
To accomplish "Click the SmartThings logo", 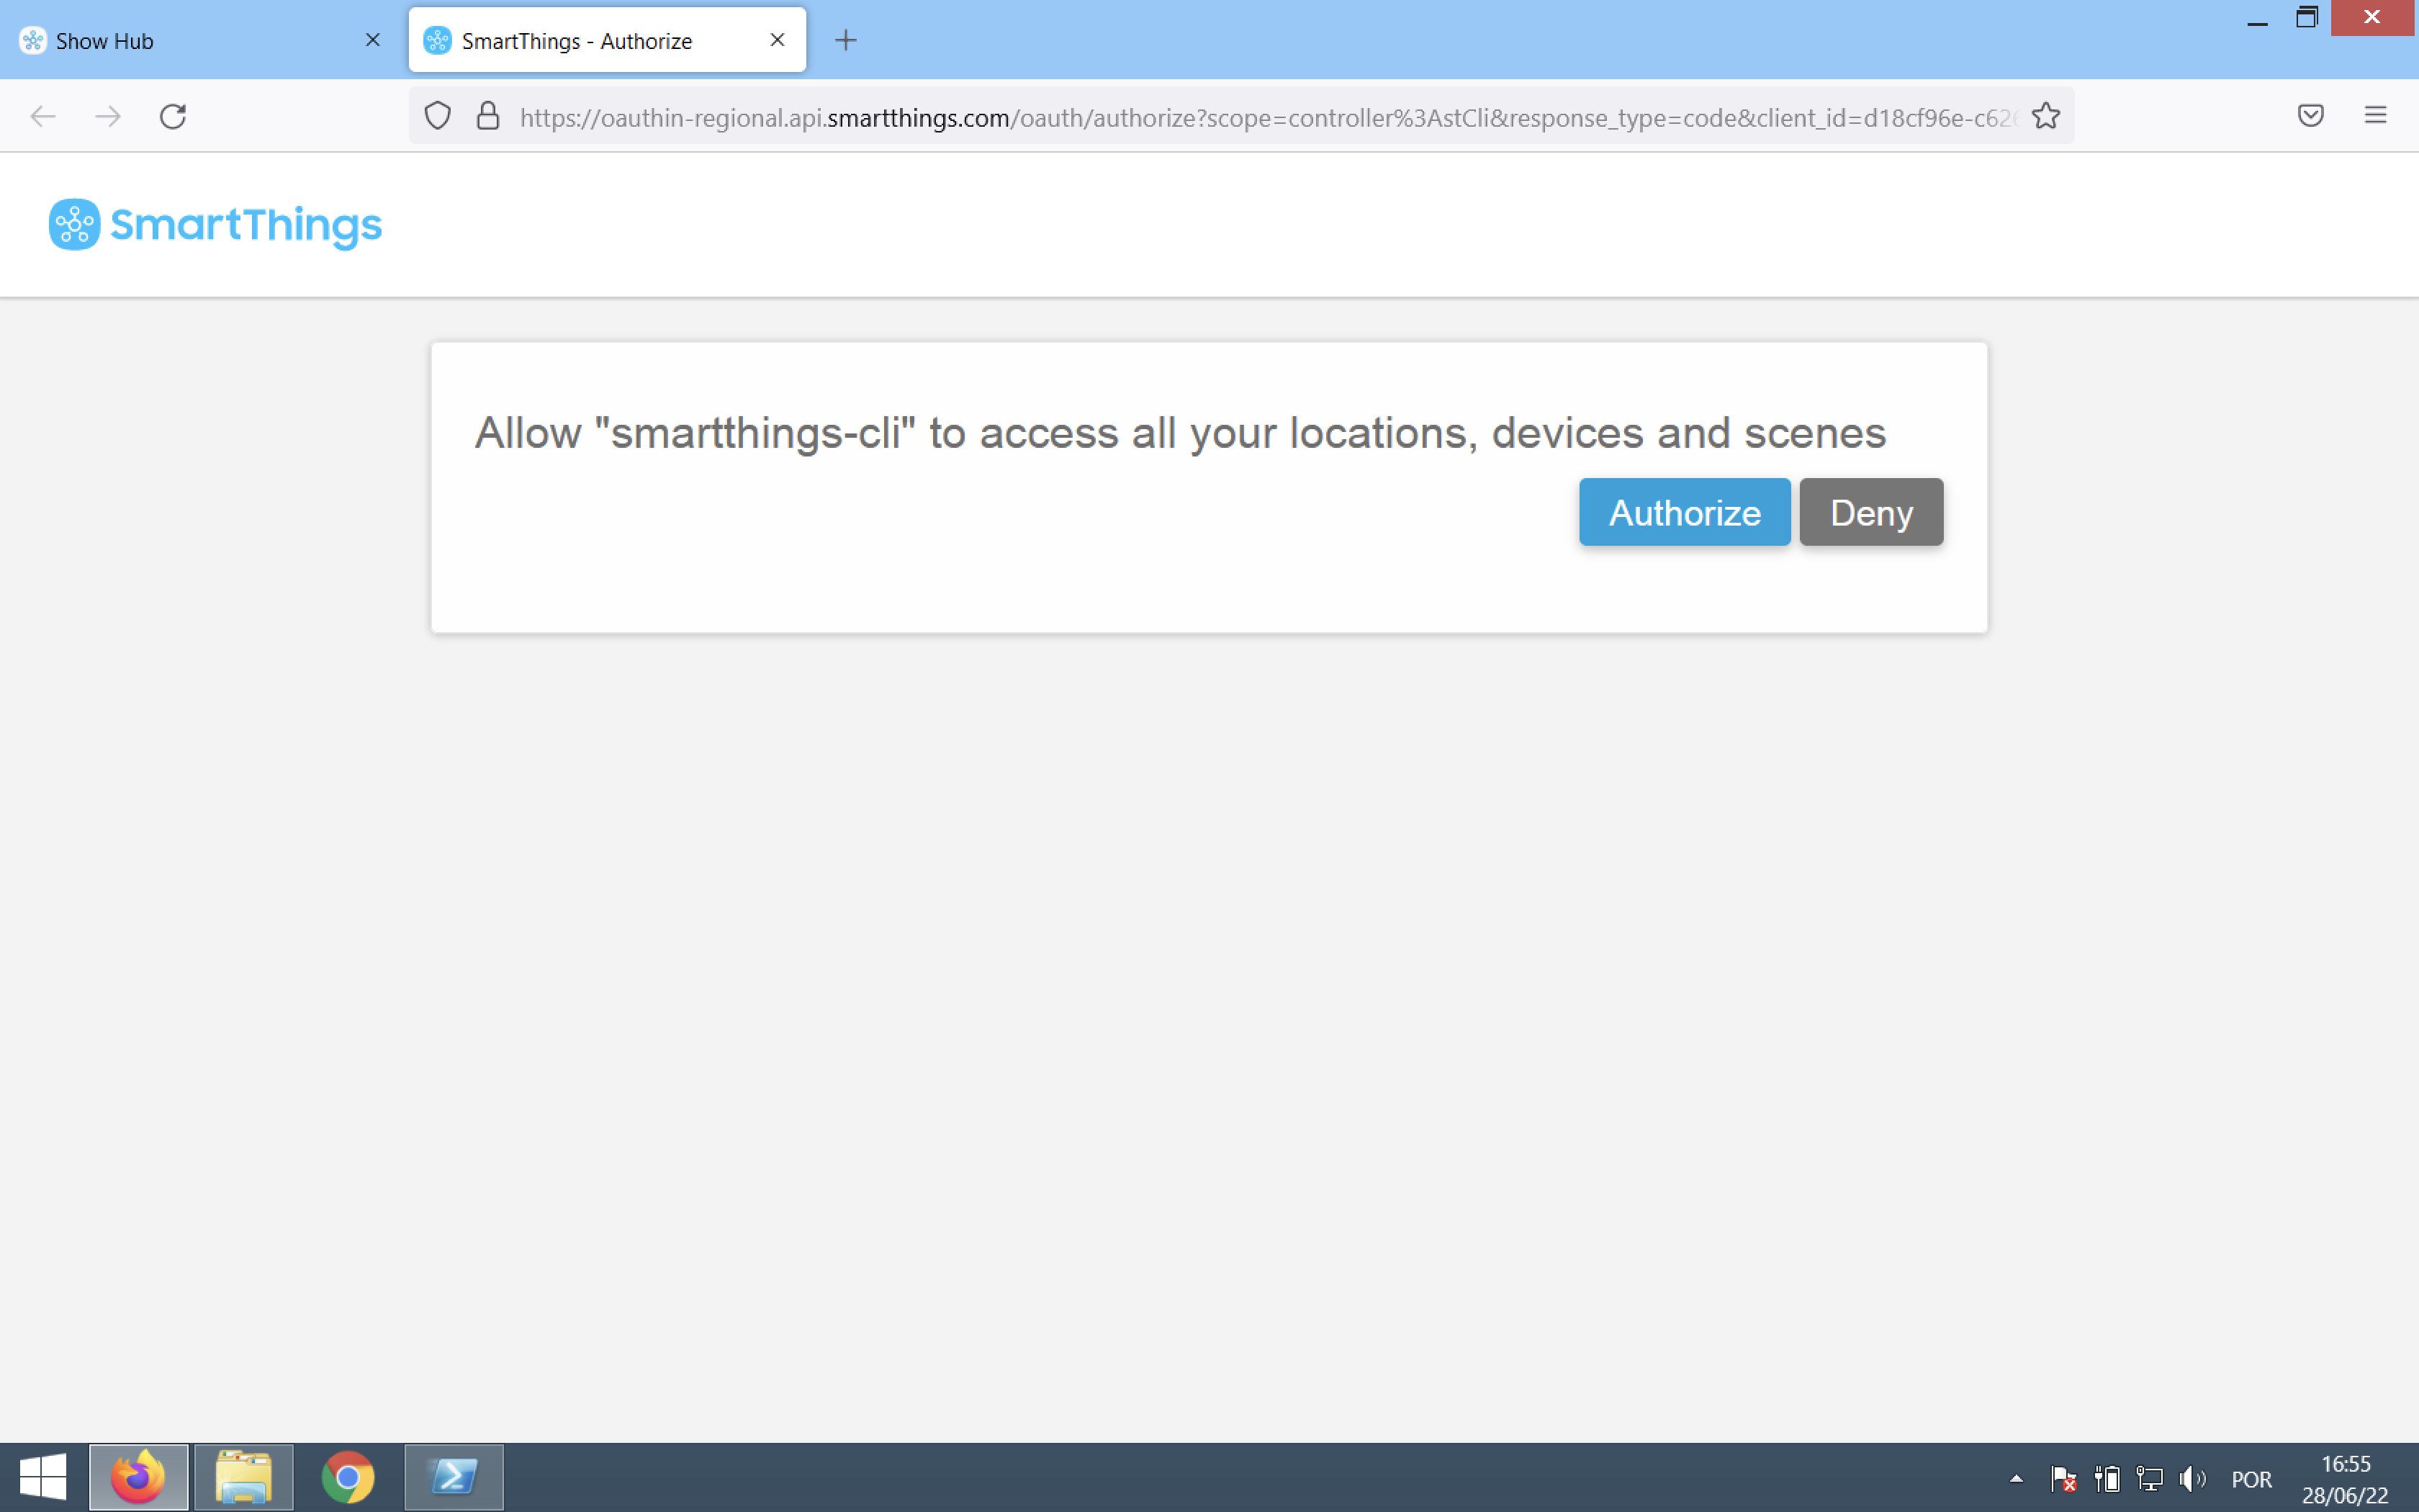I will pos(216,225).
